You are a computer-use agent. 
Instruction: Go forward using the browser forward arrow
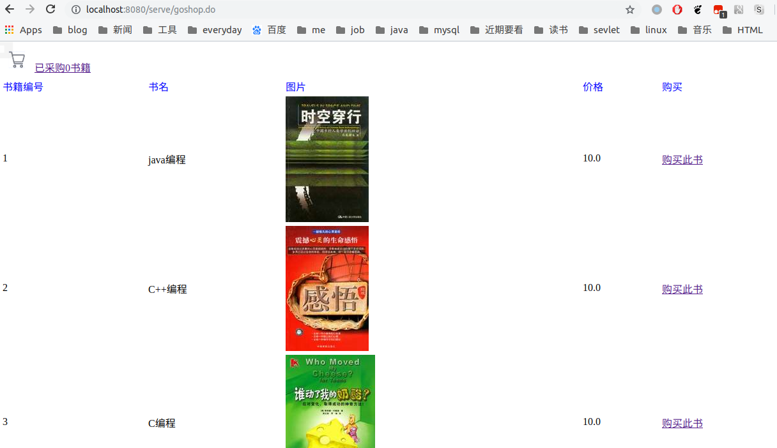pyautogui.click(x=30, y=9)
